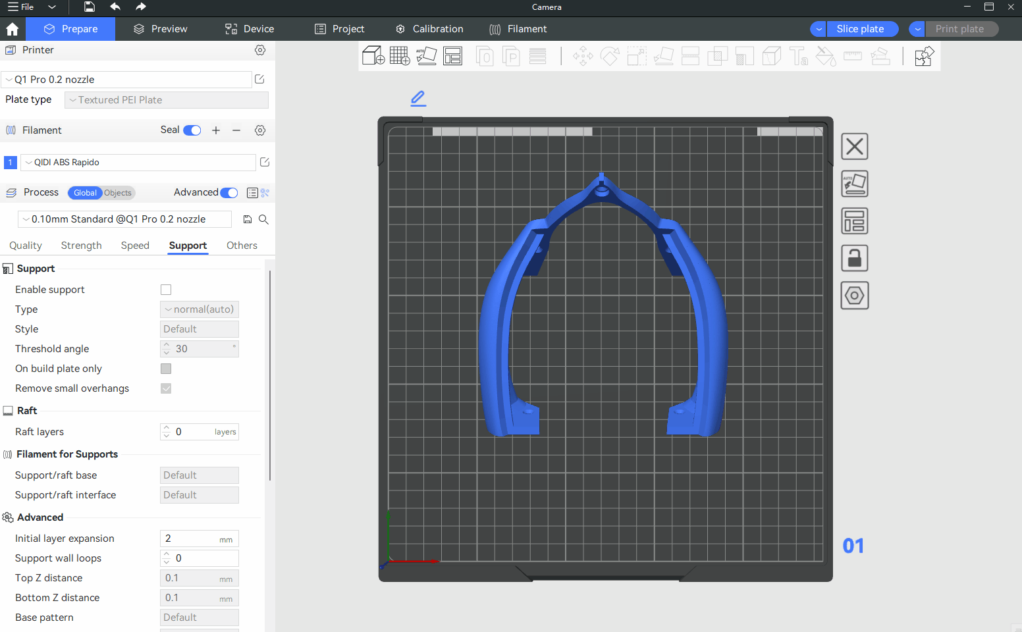This screenshot has height=632, width=1022.
Task: Click the Add plate grid icon
Action: coord(400,56)
